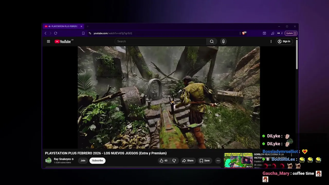
Task: View site settings icon in address bar
Action: tap(90, 33)
